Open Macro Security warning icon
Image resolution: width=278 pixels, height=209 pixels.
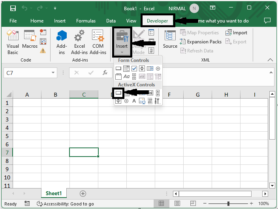[x=43, y=51]
